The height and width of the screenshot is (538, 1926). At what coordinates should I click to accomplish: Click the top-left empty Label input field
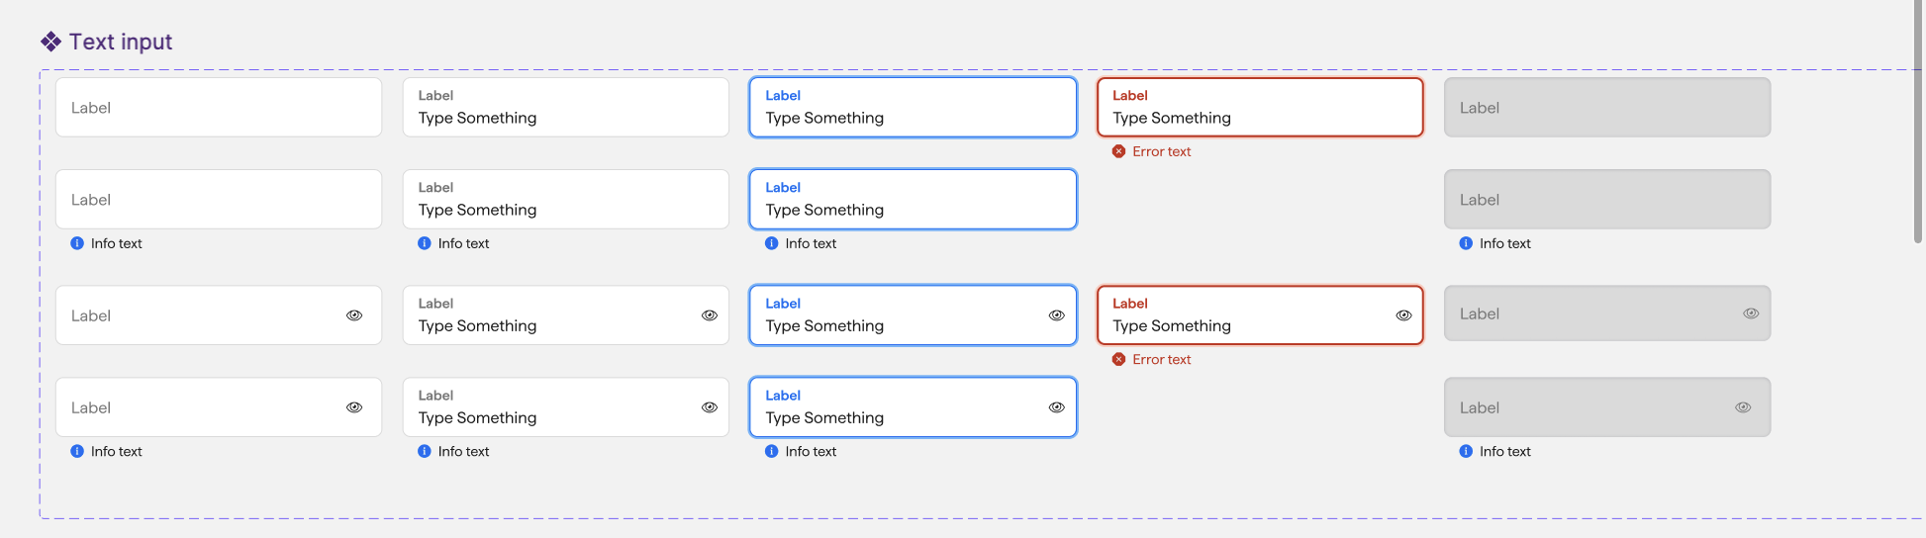[x=219, y=108]
